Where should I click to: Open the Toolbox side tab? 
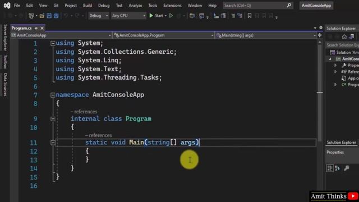[6, 62]
